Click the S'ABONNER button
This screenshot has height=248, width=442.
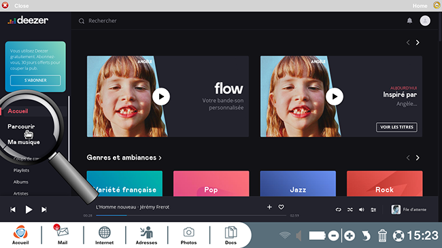[x=35, y=80]
